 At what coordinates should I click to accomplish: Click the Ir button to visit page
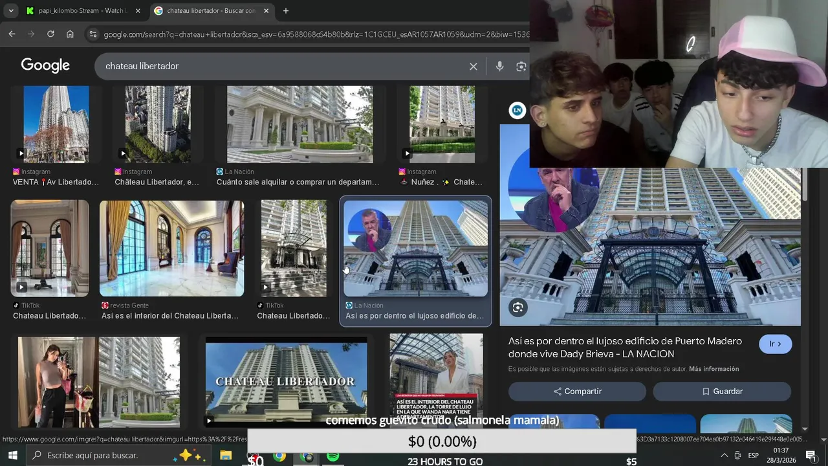[776, 344]
